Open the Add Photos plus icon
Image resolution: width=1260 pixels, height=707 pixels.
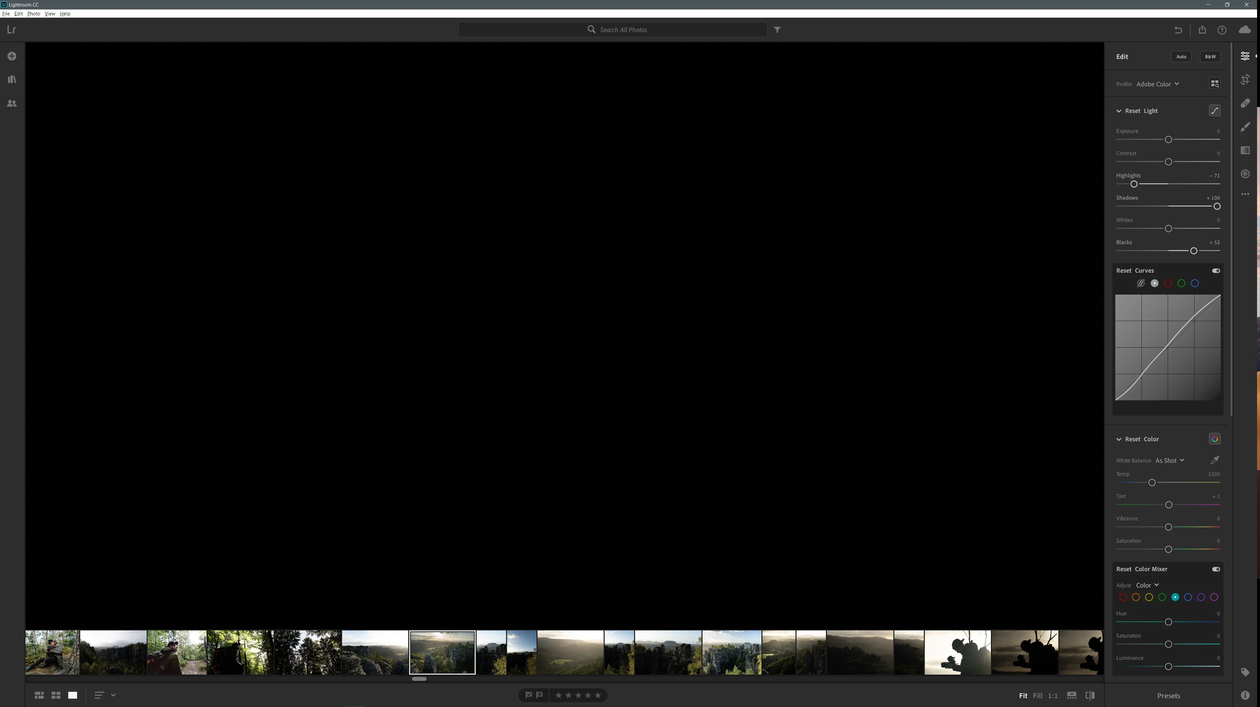12,56
